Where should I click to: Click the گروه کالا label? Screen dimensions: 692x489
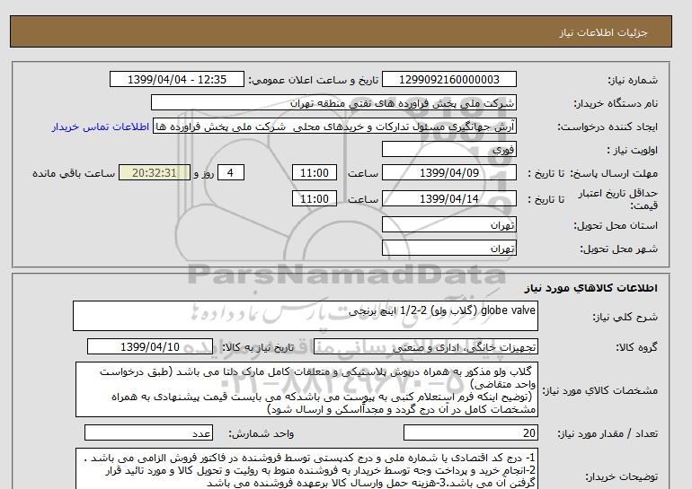(637, 347)
